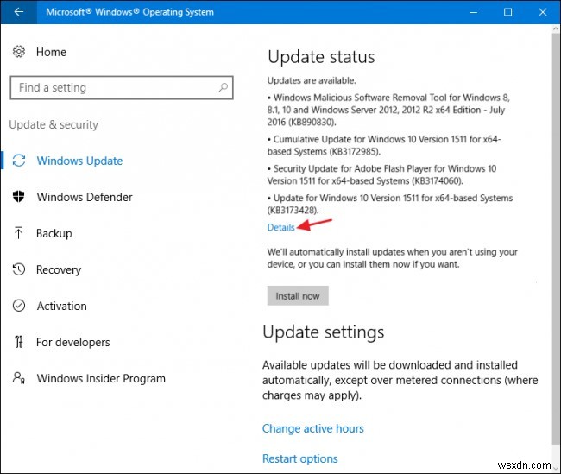This screenshot has height=474, width=561.
Task: Click Malicious Software Removal Tool KB890830 entry
Action: 388,110
